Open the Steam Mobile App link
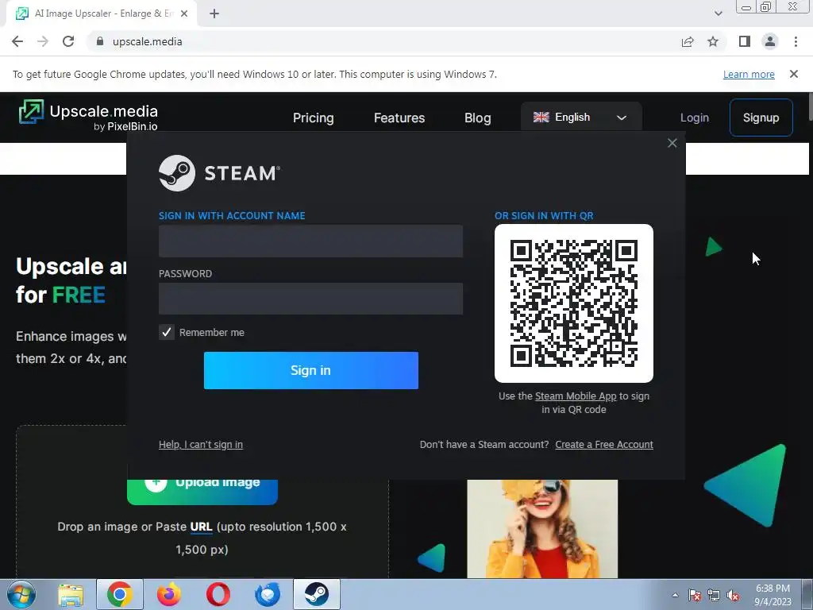813x610 pixels. (x=576, y=396)
